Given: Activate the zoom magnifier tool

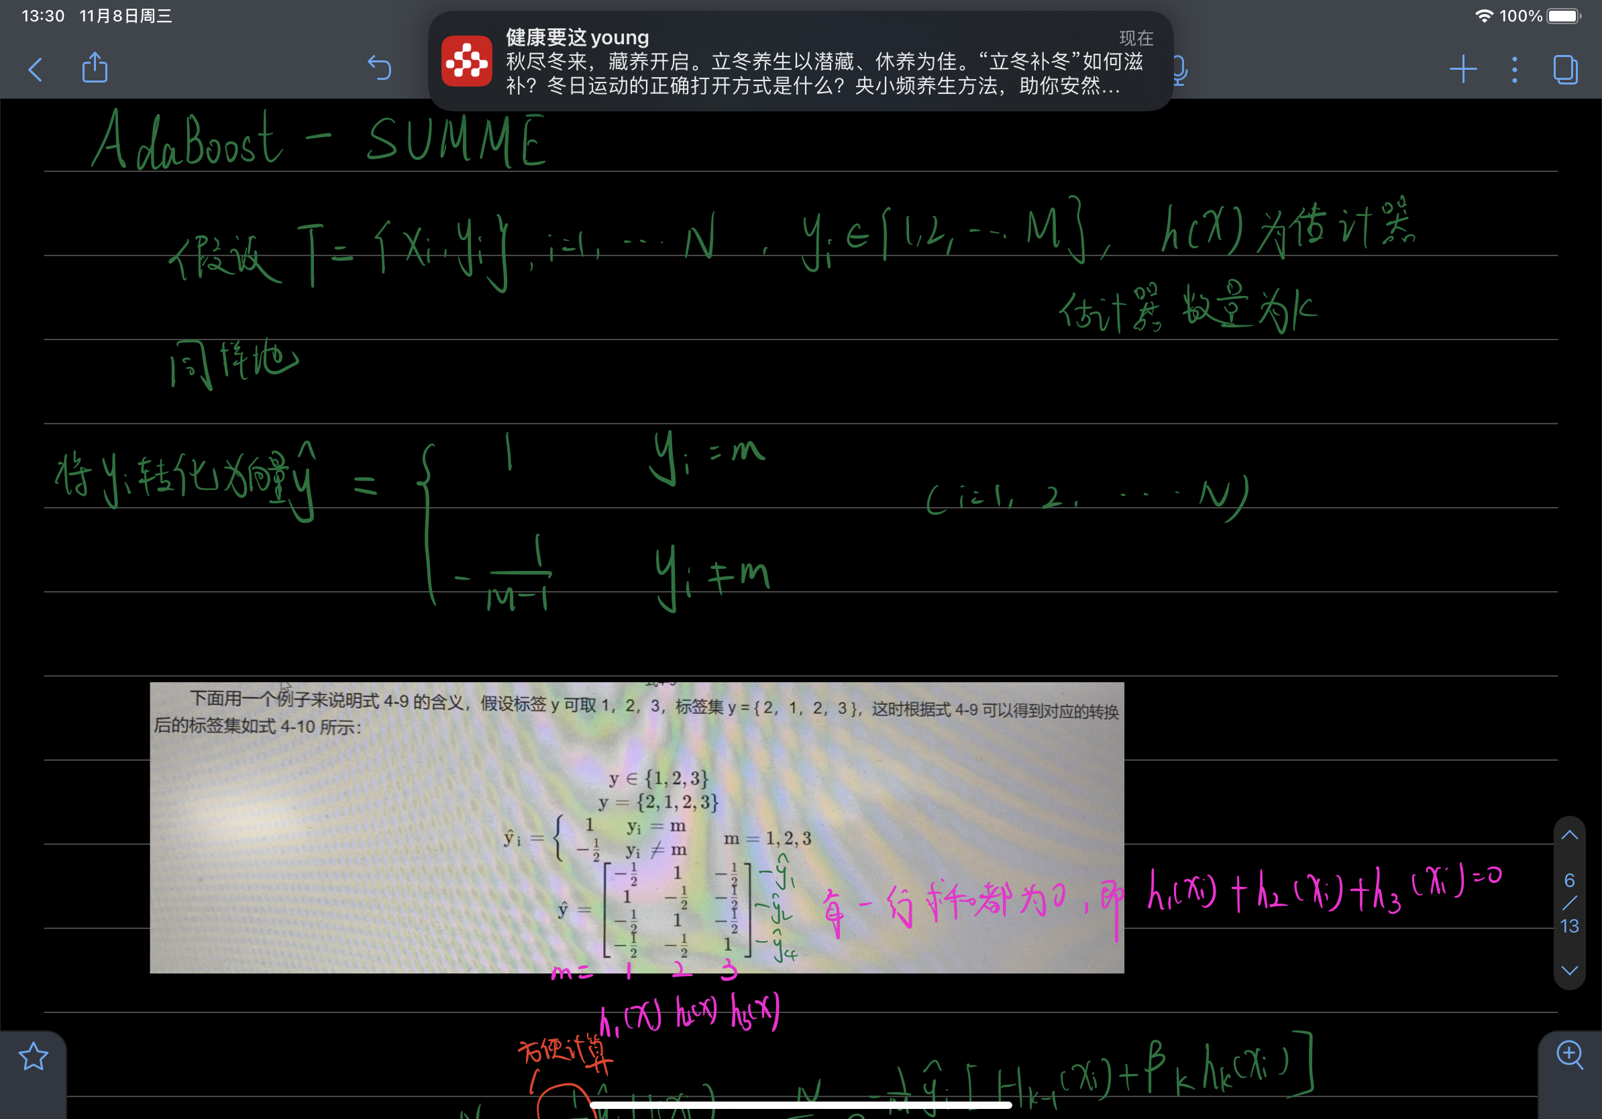Looking at the screenshot, I should 1570,1054.
